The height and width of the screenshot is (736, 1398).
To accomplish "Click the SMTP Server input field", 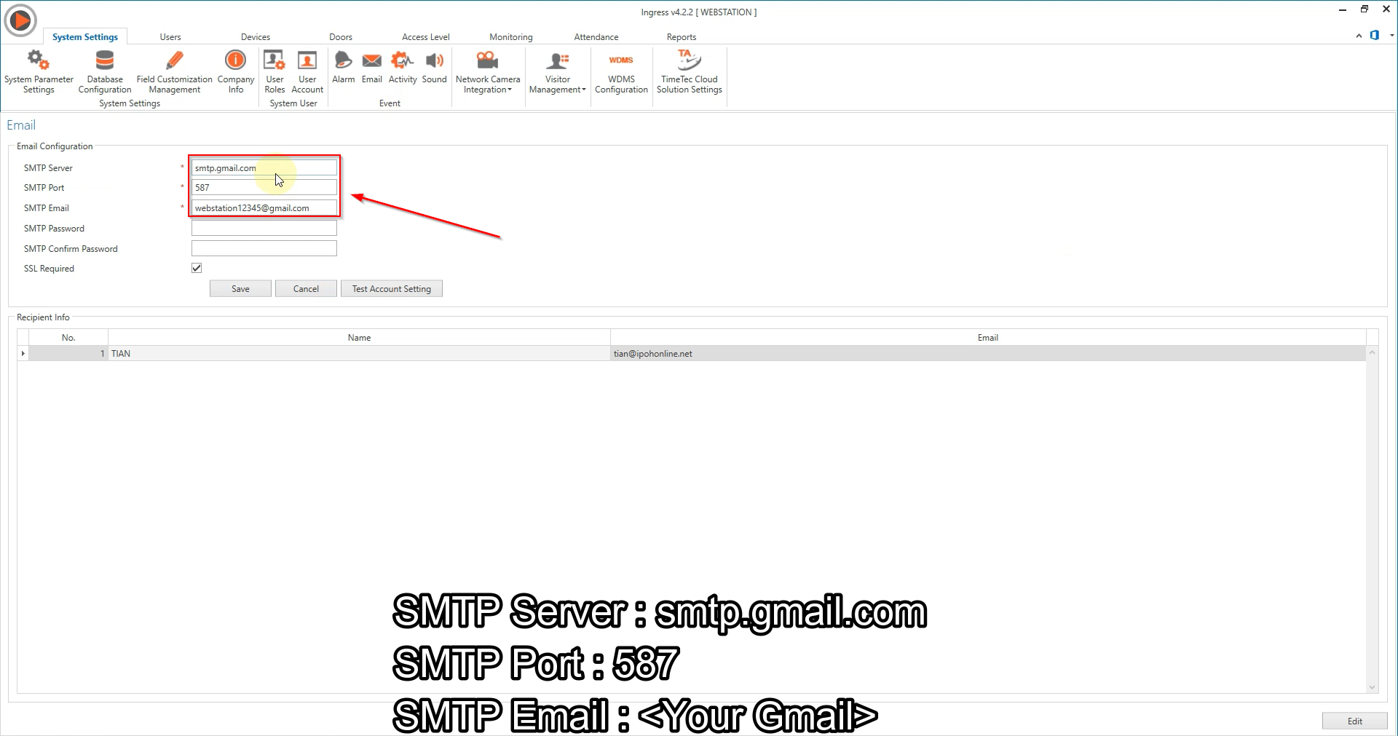I will coord(264,168).
